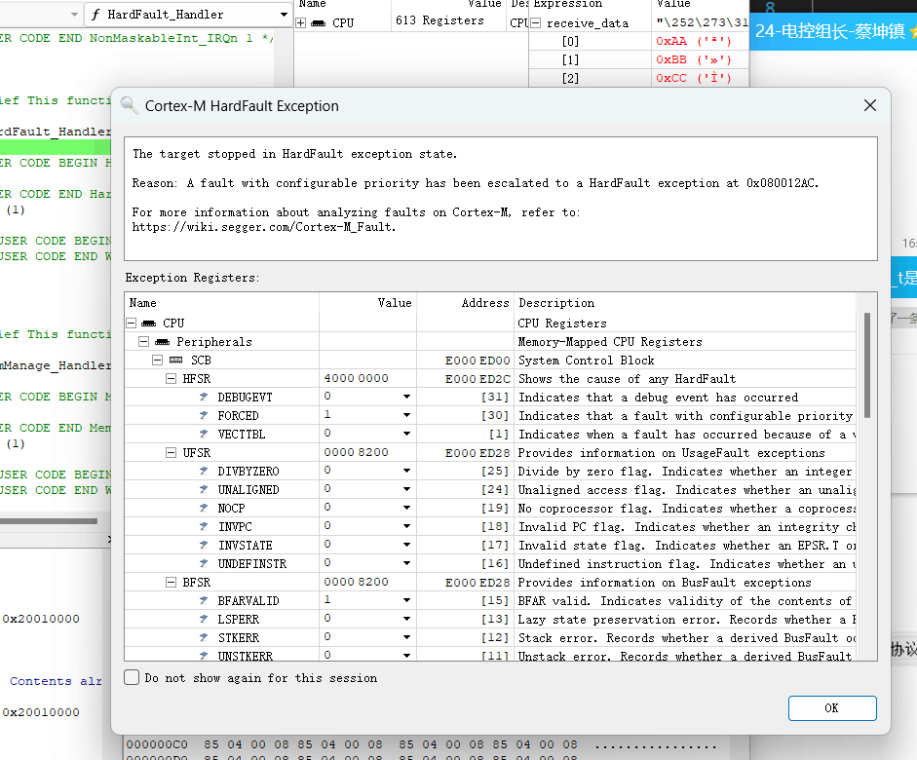Click the CPU icon in background Registers panel

pos(318,23)
